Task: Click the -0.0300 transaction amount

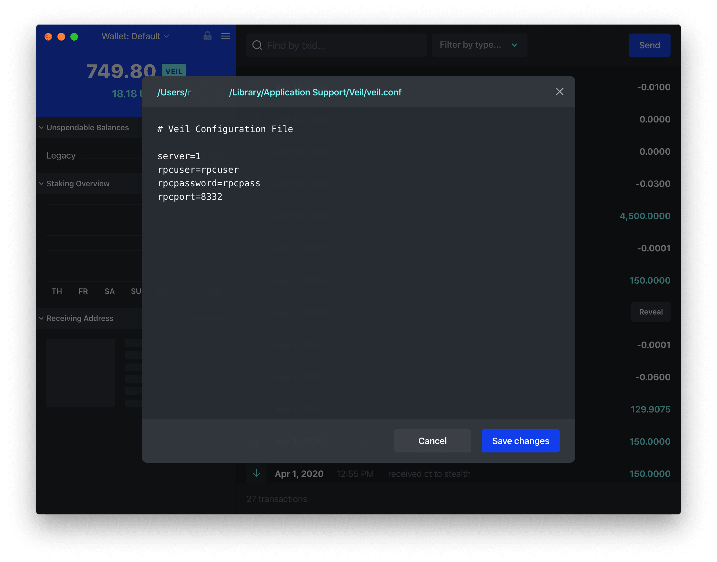Action: click(x=653, y=184)
